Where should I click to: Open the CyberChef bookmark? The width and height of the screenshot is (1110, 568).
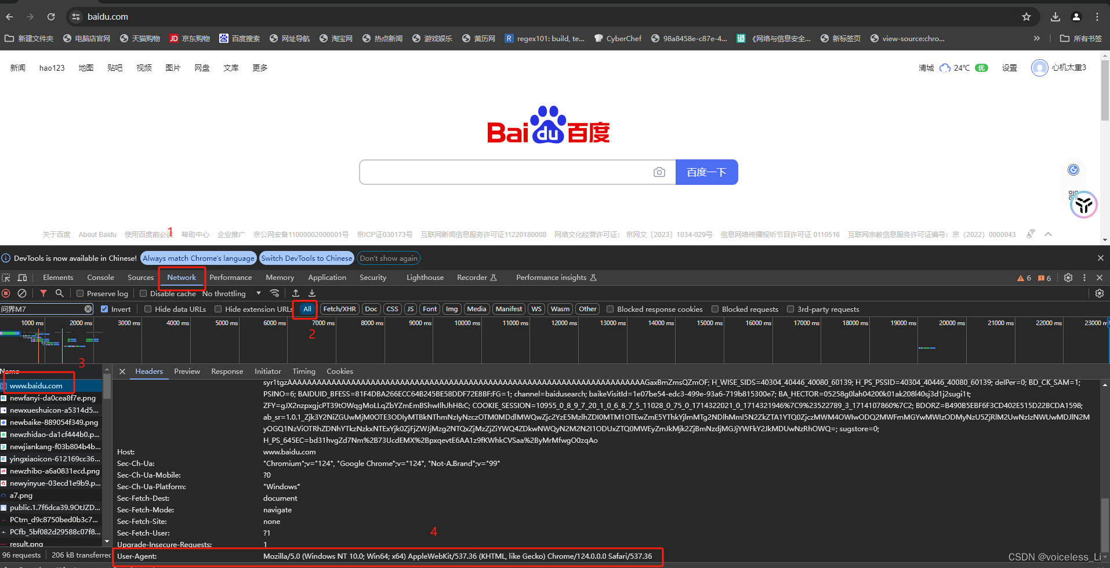[618, 38]
